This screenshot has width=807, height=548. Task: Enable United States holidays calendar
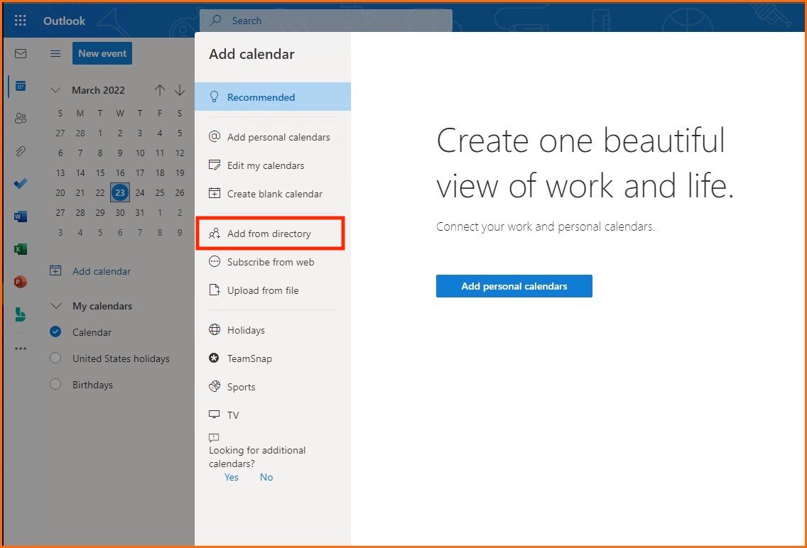56,358
